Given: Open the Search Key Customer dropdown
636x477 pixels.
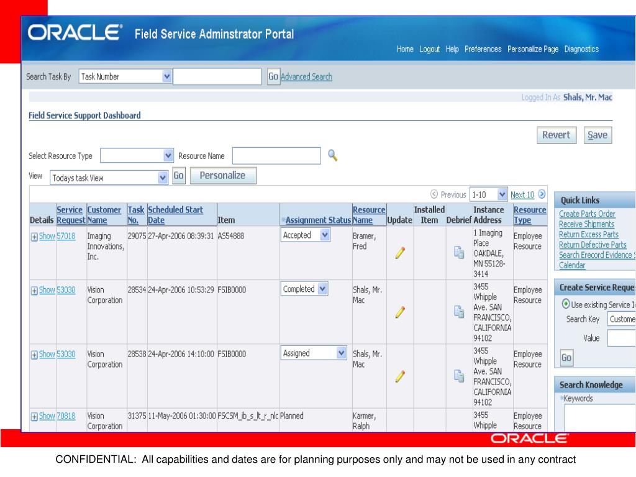Looking at the screenshot, I should pos(621,319).
